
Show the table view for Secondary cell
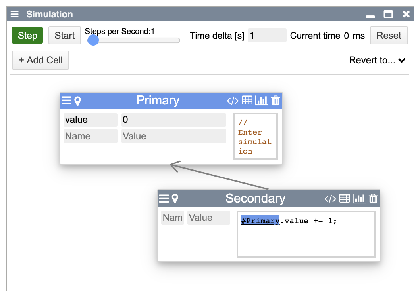point(345,199)
